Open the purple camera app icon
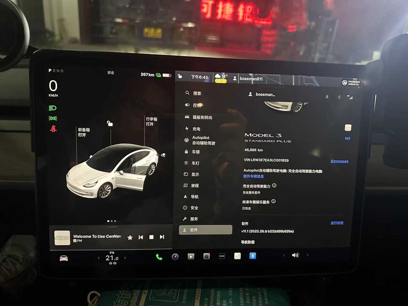This screenshot has height=306, width=408. point(175,257)
